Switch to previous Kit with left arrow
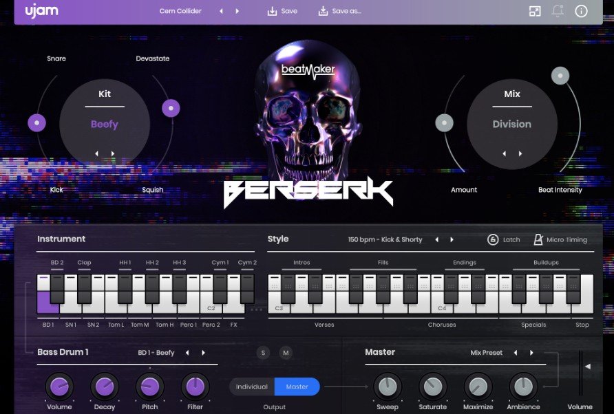The width and height of the screenshot is (614, 414). [x=97, y=154]
